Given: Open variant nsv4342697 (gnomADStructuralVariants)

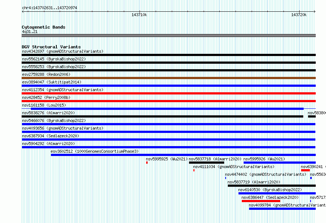Looking at the screenshot, I should point(168,55).
